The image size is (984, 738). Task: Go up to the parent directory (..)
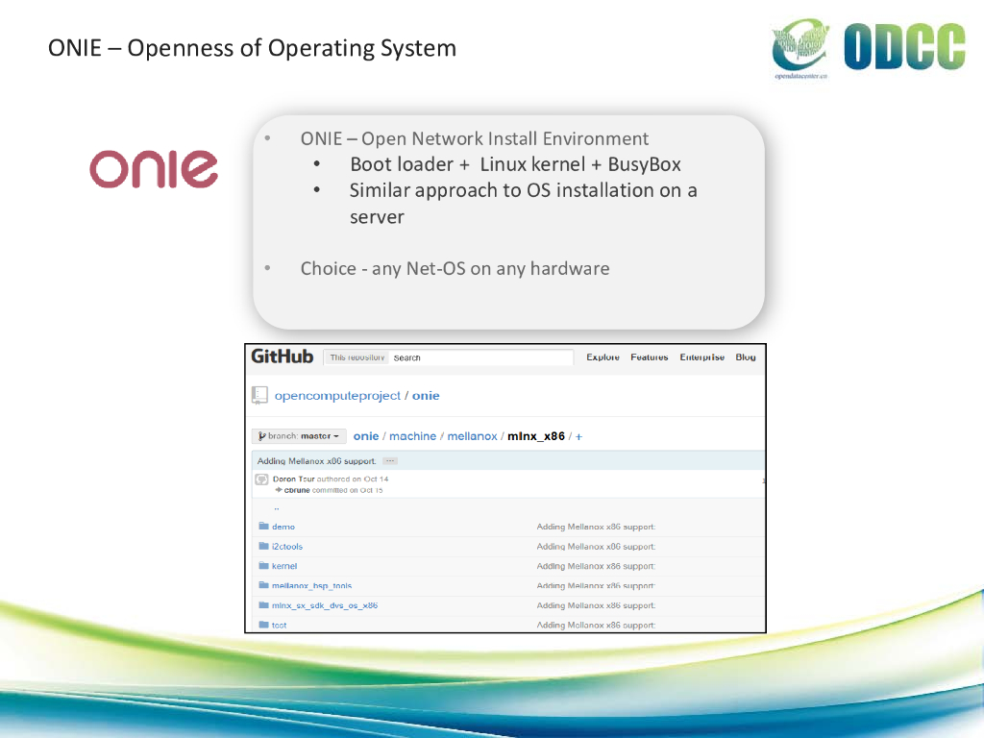[276, 508]
